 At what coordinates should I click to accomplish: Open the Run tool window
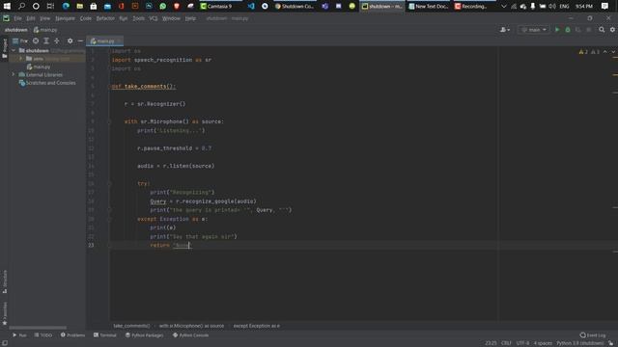click(x=19, y=335)
